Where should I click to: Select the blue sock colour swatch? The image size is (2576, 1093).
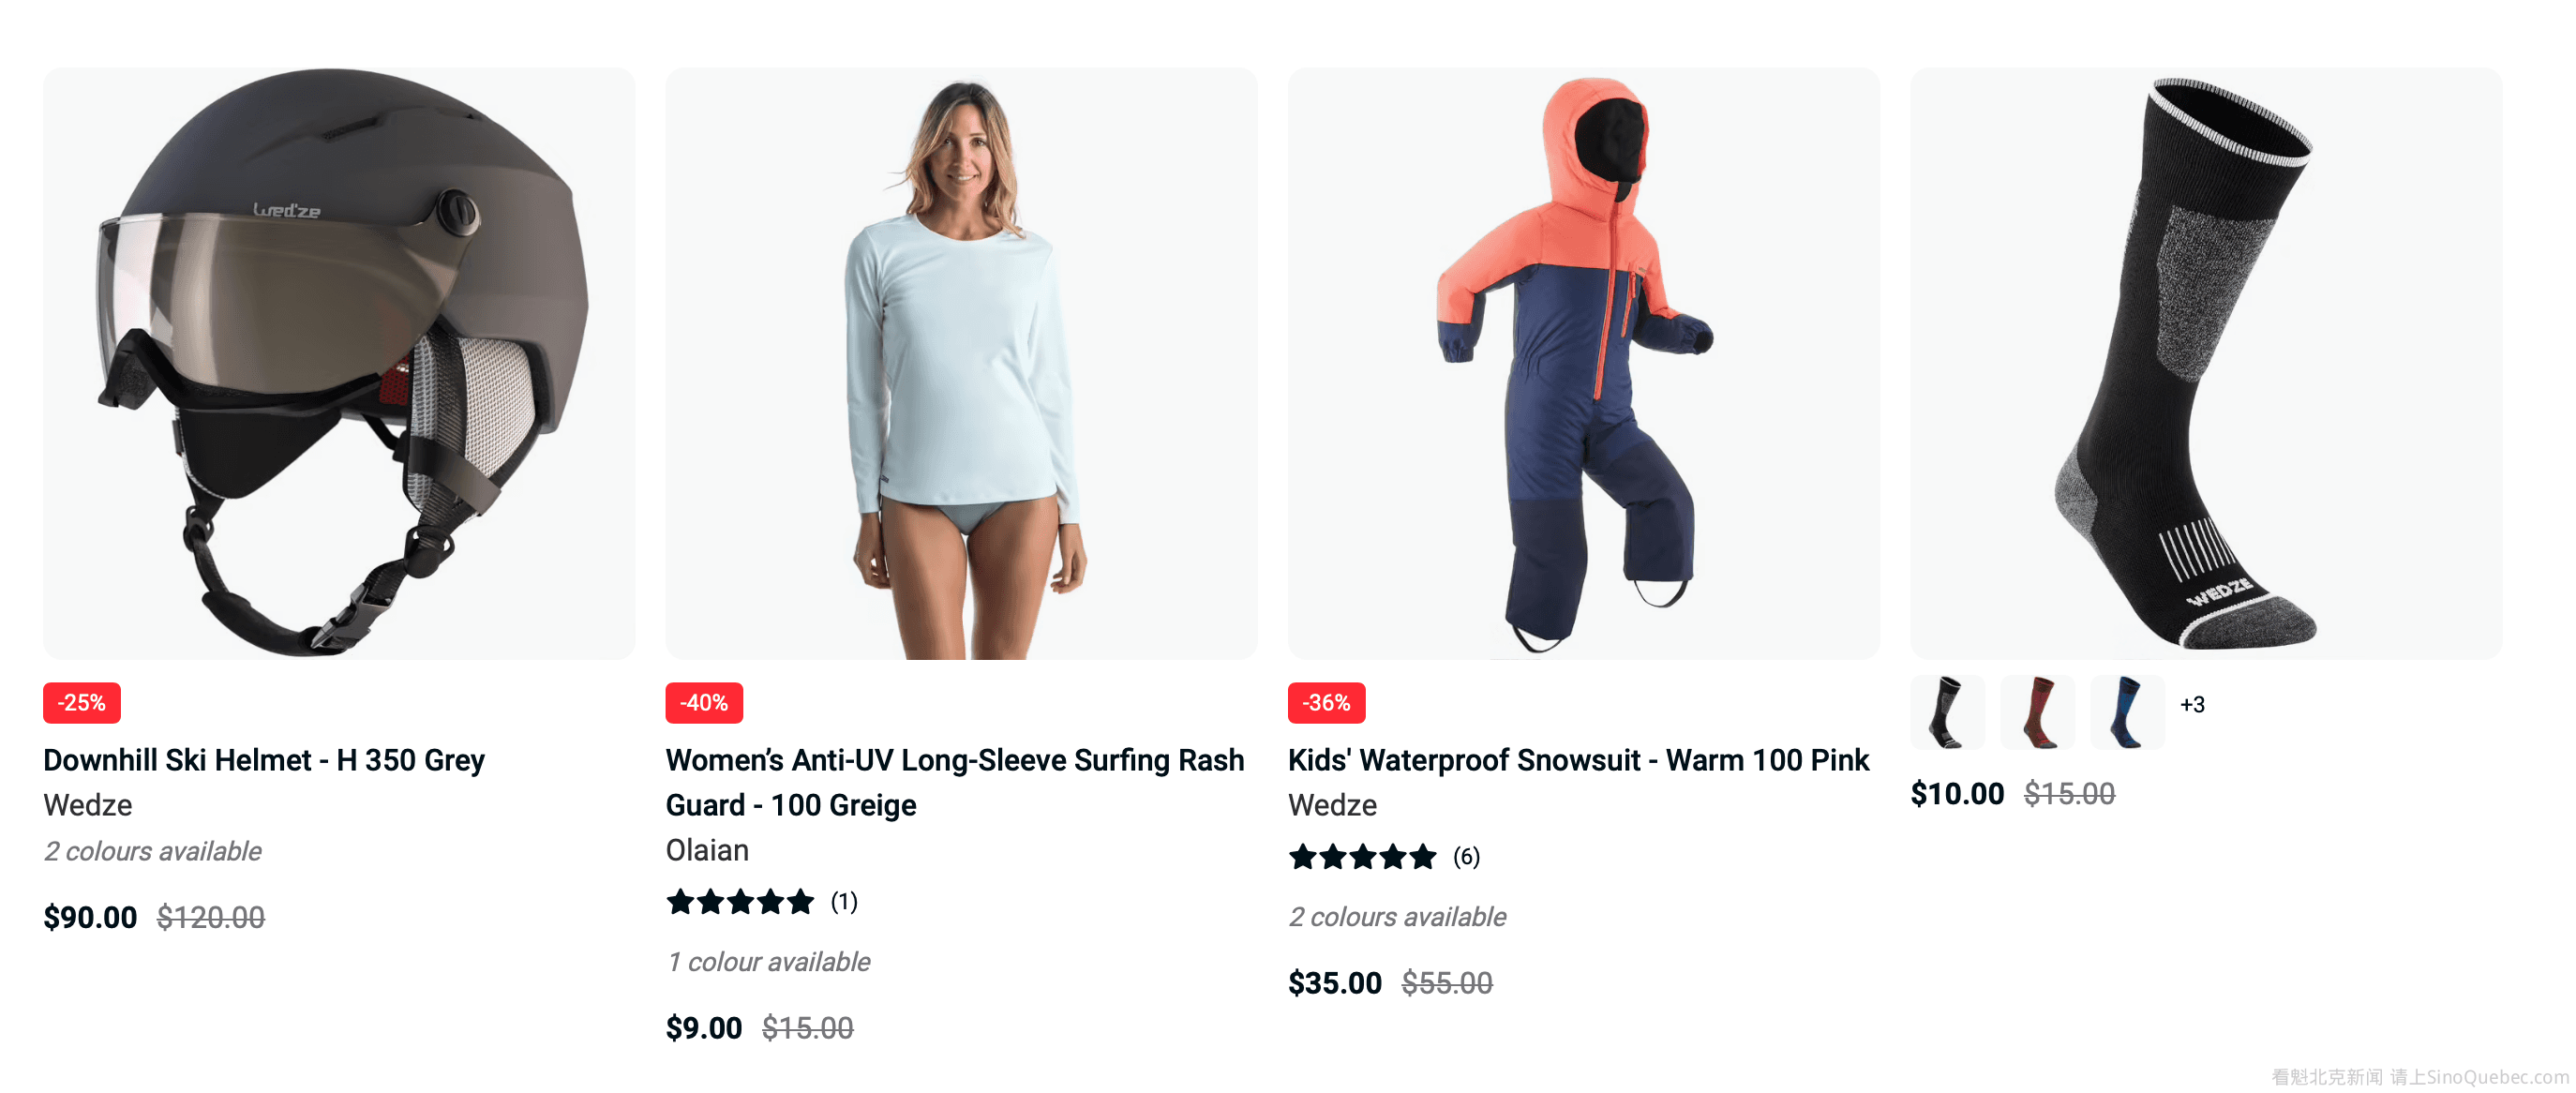coord(2127,712)
